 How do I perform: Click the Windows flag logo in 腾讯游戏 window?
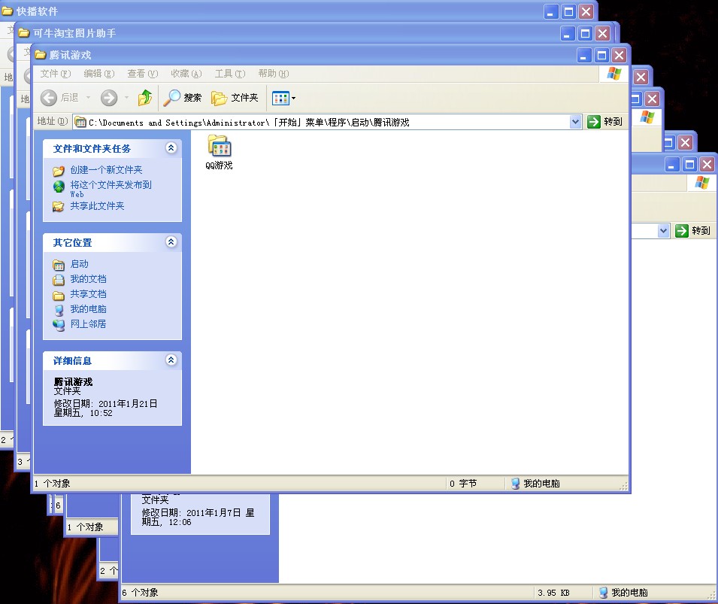tap(613, 74)
